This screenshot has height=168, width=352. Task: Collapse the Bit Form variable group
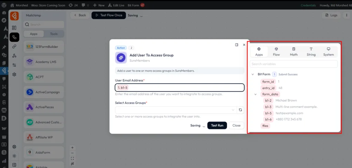tap(253, 74)
